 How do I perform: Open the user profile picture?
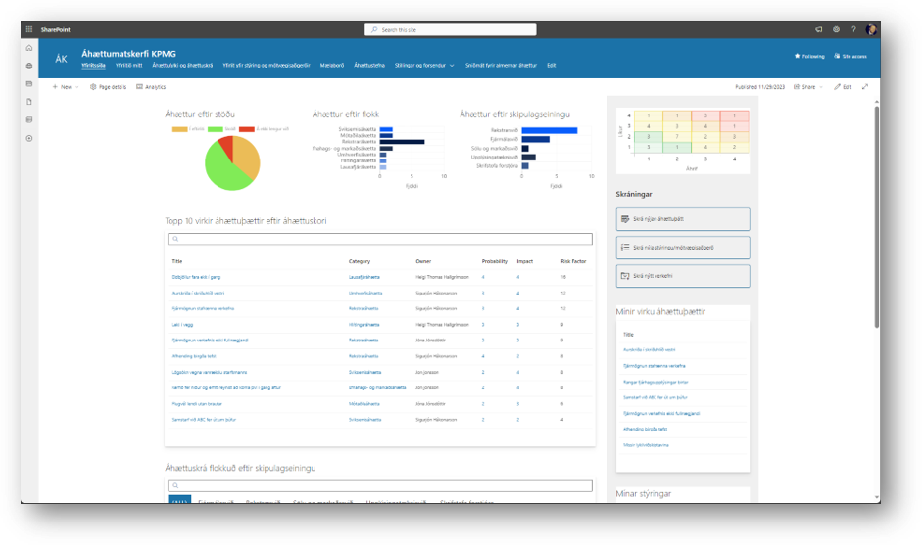[x=871, y=29]
